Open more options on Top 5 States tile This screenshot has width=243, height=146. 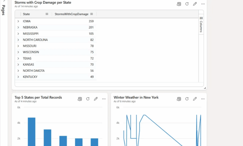[x=104, y=99]
